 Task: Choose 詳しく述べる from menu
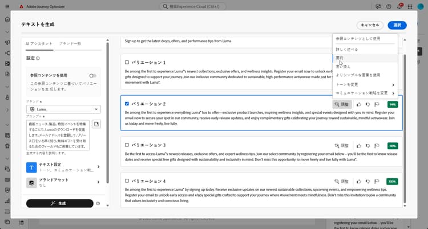tap(365, 50)
